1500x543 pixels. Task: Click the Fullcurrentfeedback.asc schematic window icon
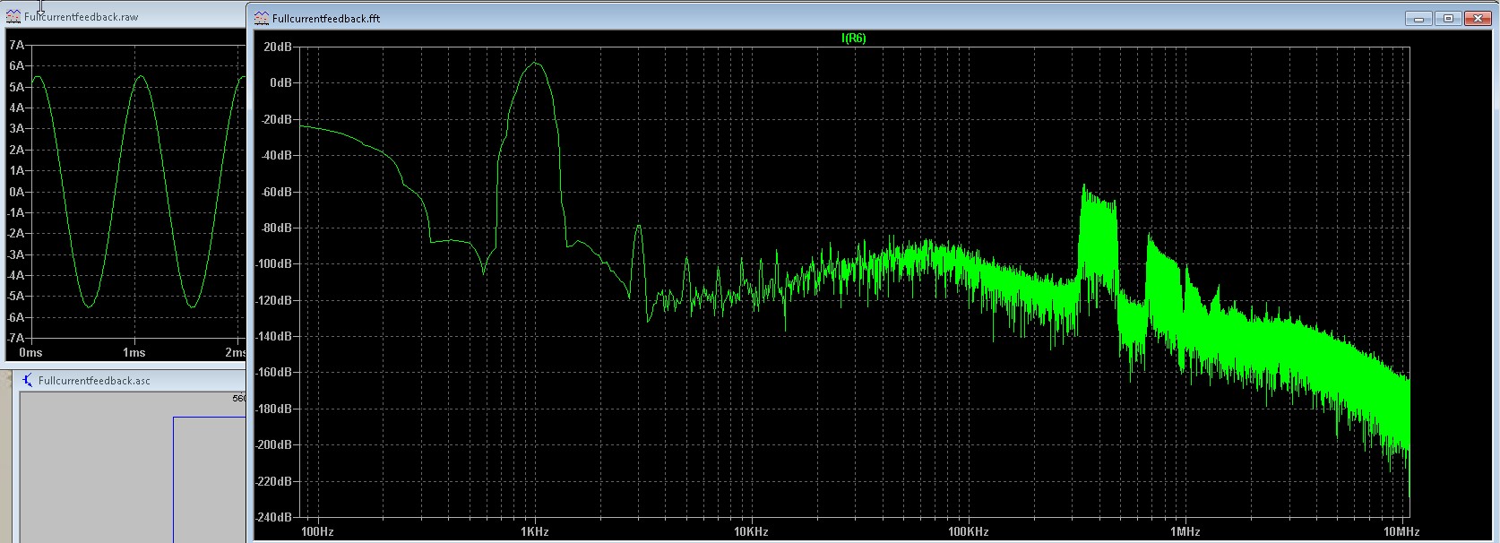28,380
